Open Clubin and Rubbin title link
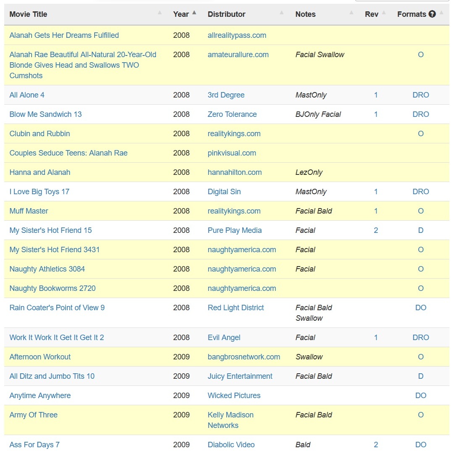 coord(40,134)
